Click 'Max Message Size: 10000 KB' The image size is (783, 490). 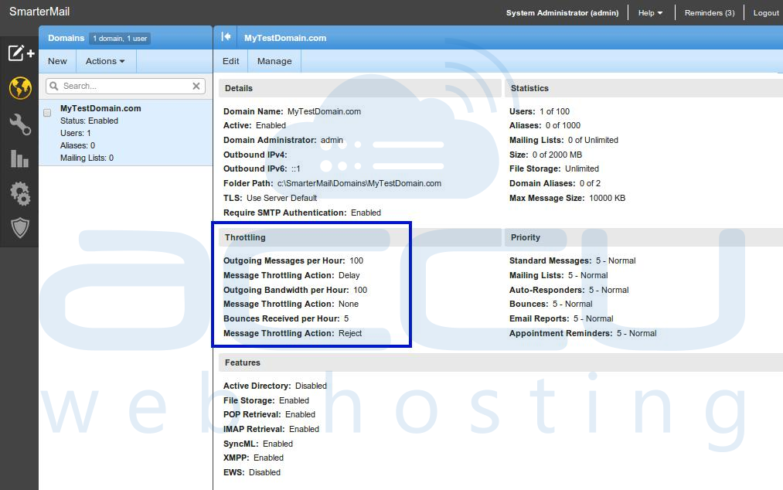[x=567, y=198]
